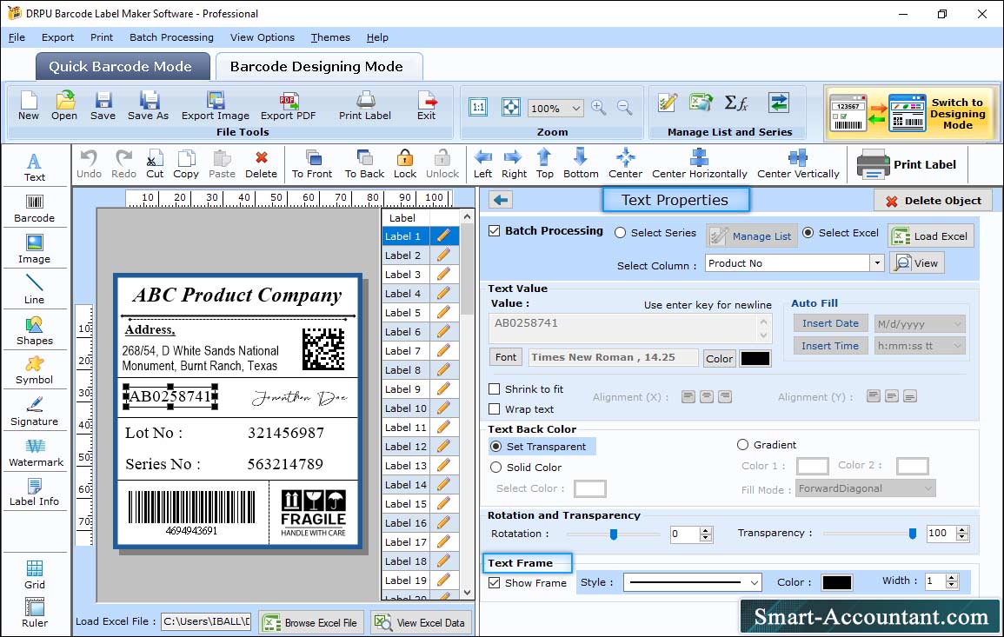Click the Export PDF icon
The image size is (1004, 637).
tap(288, 106)
